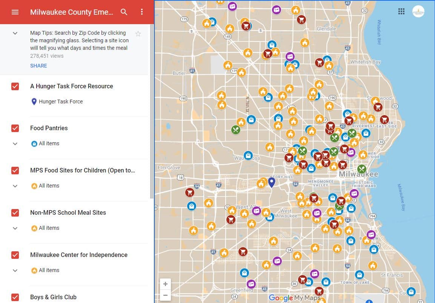Toggle the Food Pantries layer checkbox

[15, 128]
